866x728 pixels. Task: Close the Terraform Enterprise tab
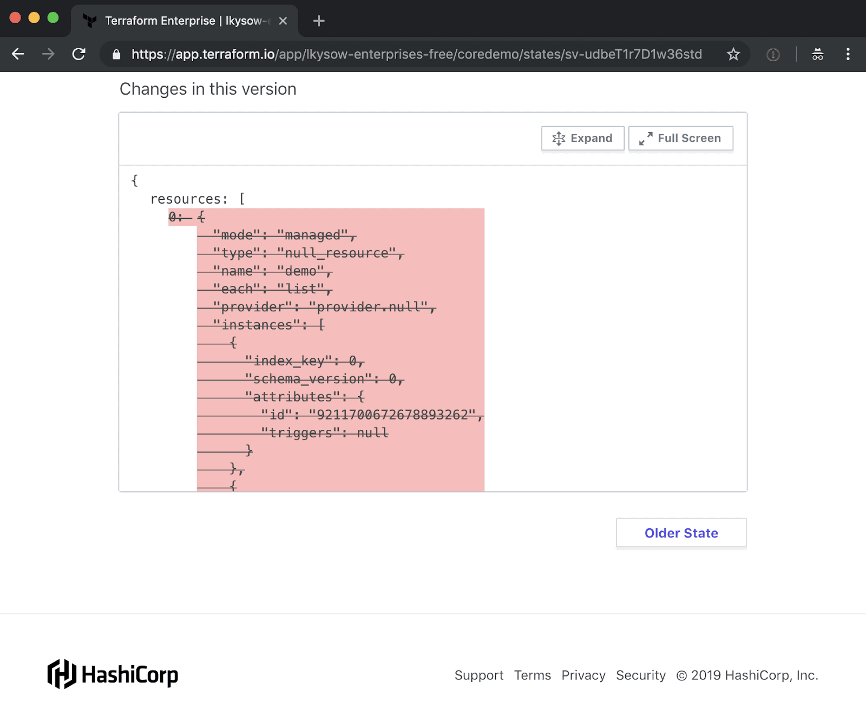(x=283, y=21)
